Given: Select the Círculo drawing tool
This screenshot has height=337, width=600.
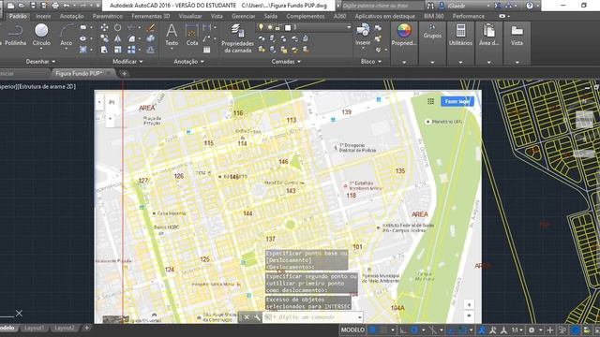Looking at the screenshot, I should [41, 36].
